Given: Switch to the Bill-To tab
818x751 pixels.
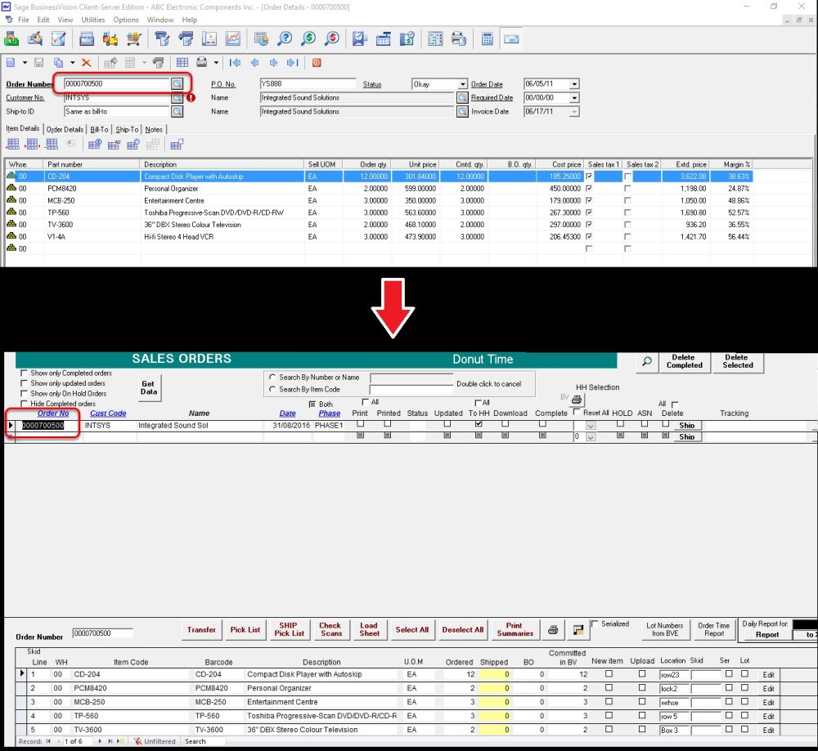Looking at the screenshot, I should tap(99, 129).
